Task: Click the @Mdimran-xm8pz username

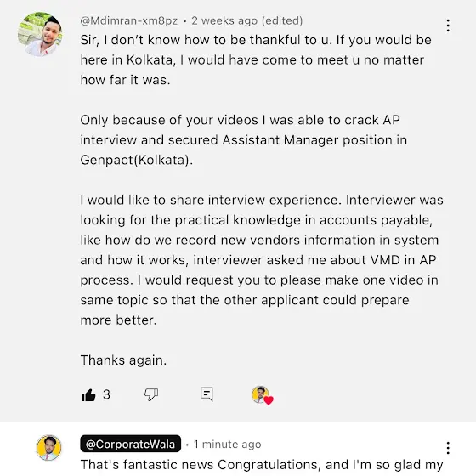Action: 128,20
